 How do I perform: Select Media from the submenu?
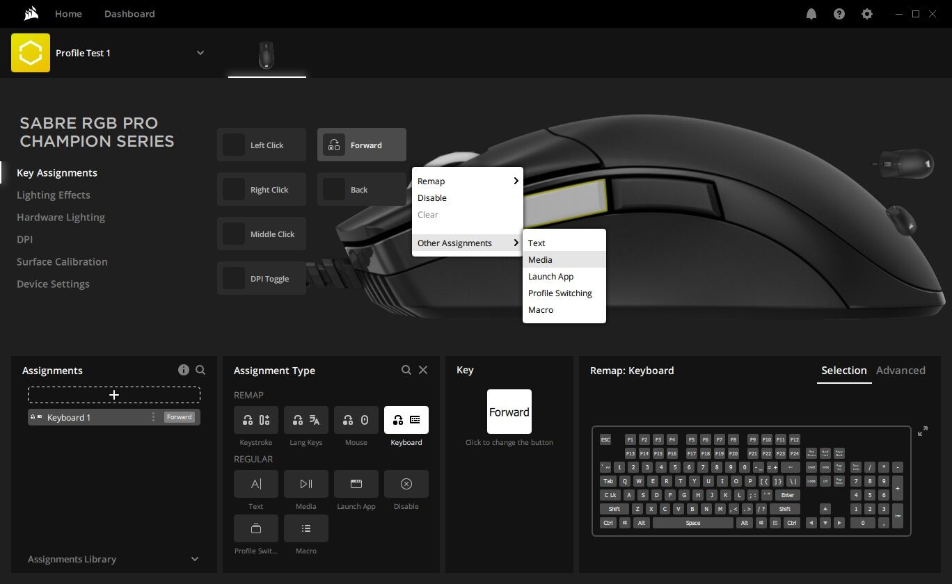pyautogui.click(x=564, y=259)
